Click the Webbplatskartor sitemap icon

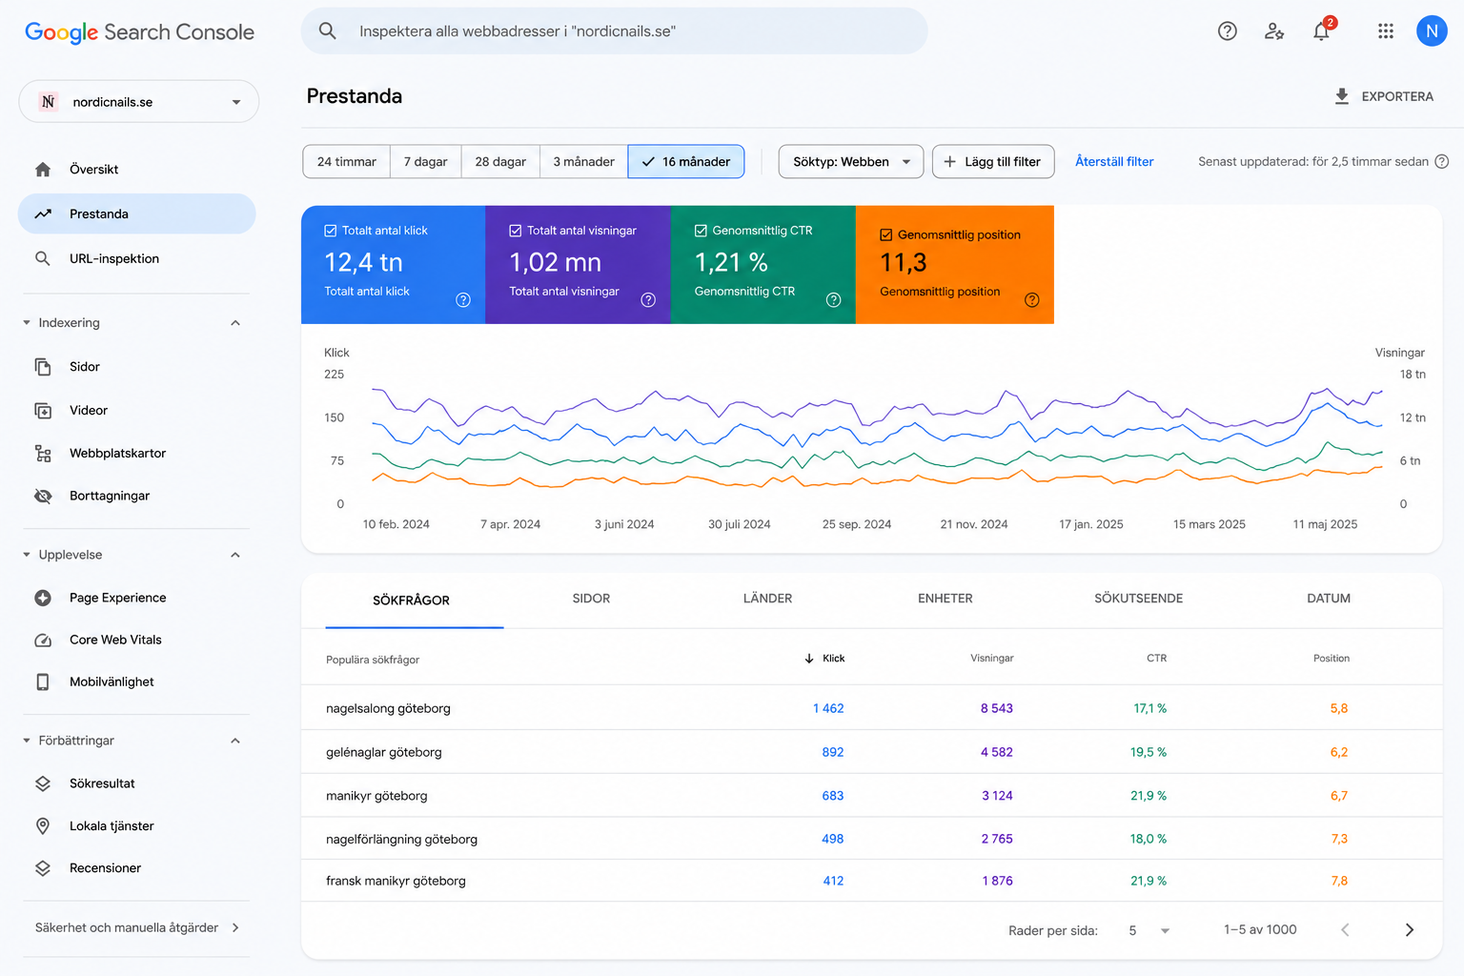[x=43, y=454]
